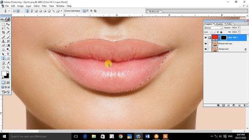Choose Ellipse tool in options bar
The image size is (249, 140).
[x=45, y=11]
